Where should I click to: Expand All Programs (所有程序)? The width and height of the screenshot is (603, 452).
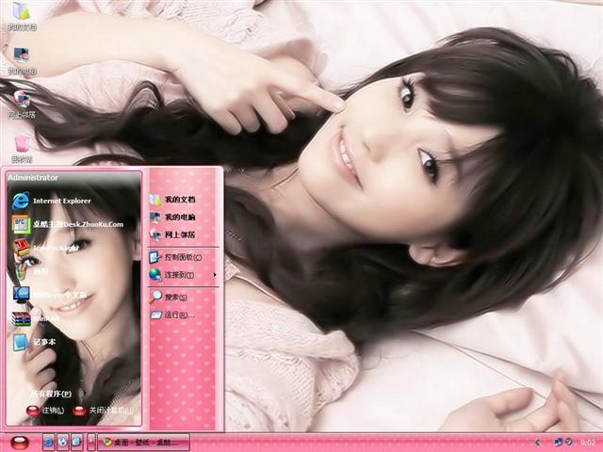51,394
